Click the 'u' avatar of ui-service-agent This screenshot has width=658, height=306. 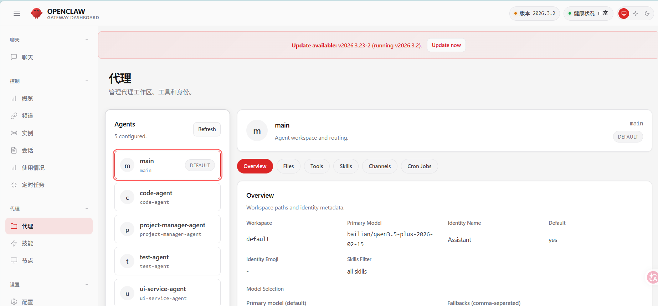point(127,294)
